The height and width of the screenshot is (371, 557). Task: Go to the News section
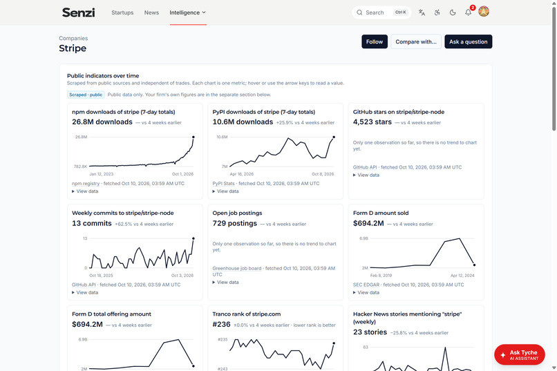[x=151, y=12]
